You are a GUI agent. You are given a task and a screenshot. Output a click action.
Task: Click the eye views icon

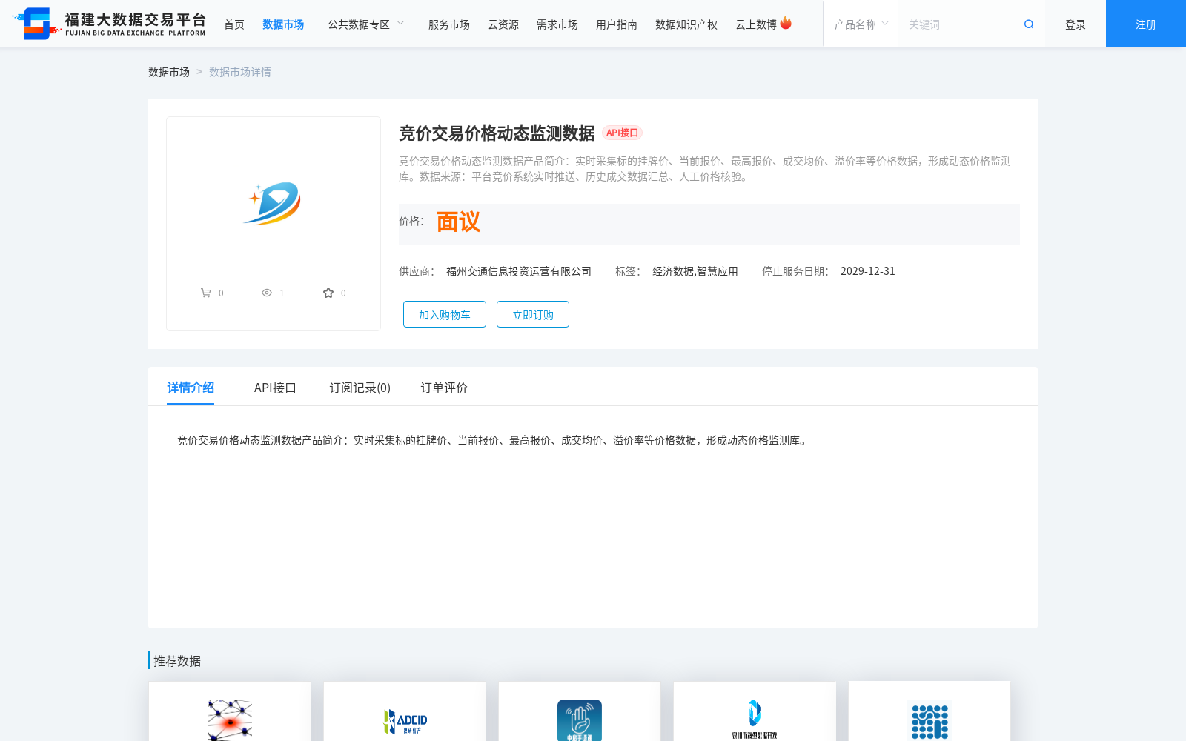[x=267, y=293]
